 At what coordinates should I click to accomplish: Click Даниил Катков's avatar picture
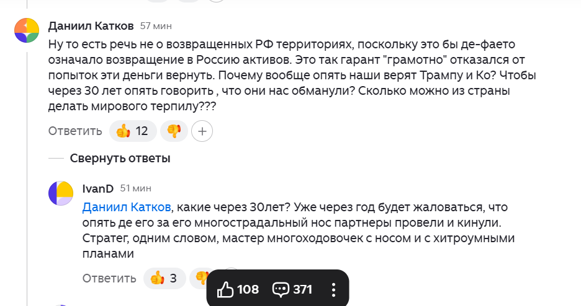tap(27, 30)
